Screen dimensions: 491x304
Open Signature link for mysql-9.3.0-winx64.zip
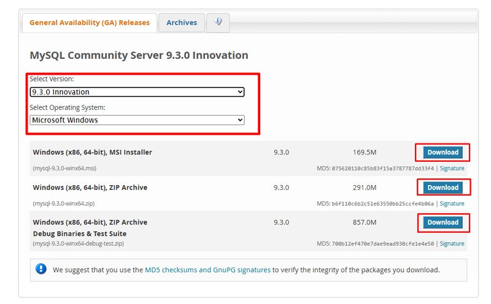pos(452,203)
